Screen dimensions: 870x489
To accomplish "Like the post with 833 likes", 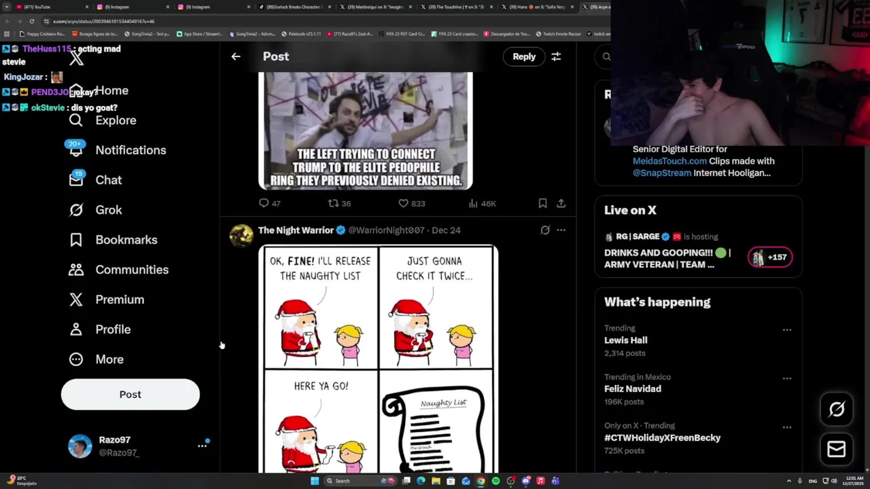I will point(403,203).
